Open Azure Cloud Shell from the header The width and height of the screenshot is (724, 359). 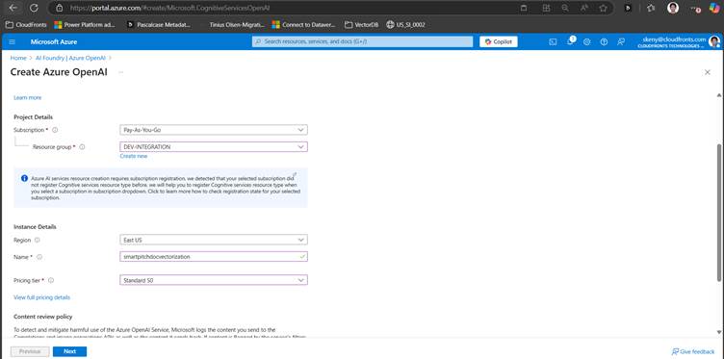pyautogui.click(x=553, y=42)
